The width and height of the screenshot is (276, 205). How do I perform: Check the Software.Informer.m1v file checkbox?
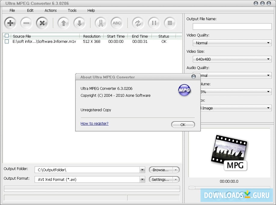(7, 42)
